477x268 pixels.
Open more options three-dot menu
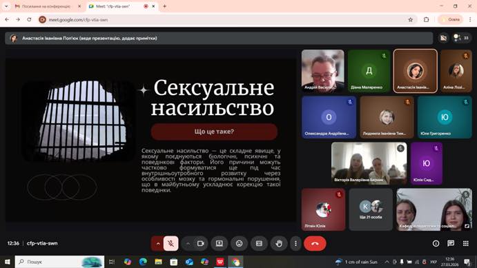(295, 243)
